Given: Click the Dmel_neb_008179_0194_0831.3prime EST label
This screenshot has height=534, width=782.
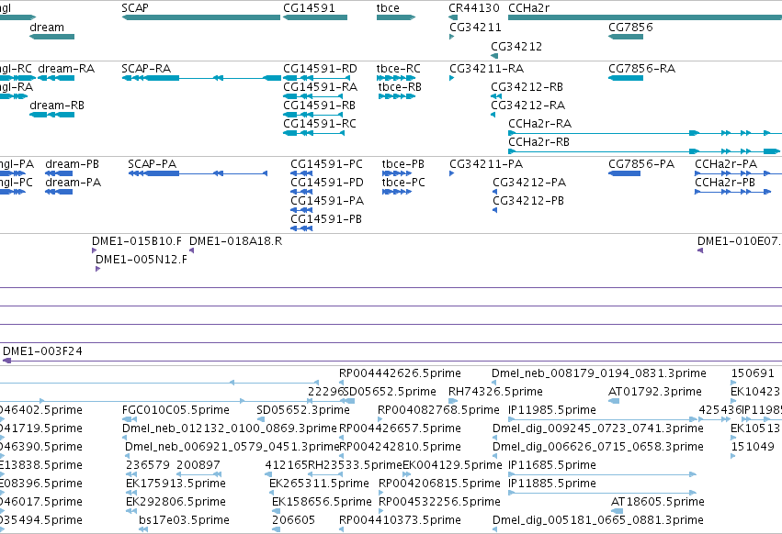Looking at the screenshot, I should (x=599, y=373).
